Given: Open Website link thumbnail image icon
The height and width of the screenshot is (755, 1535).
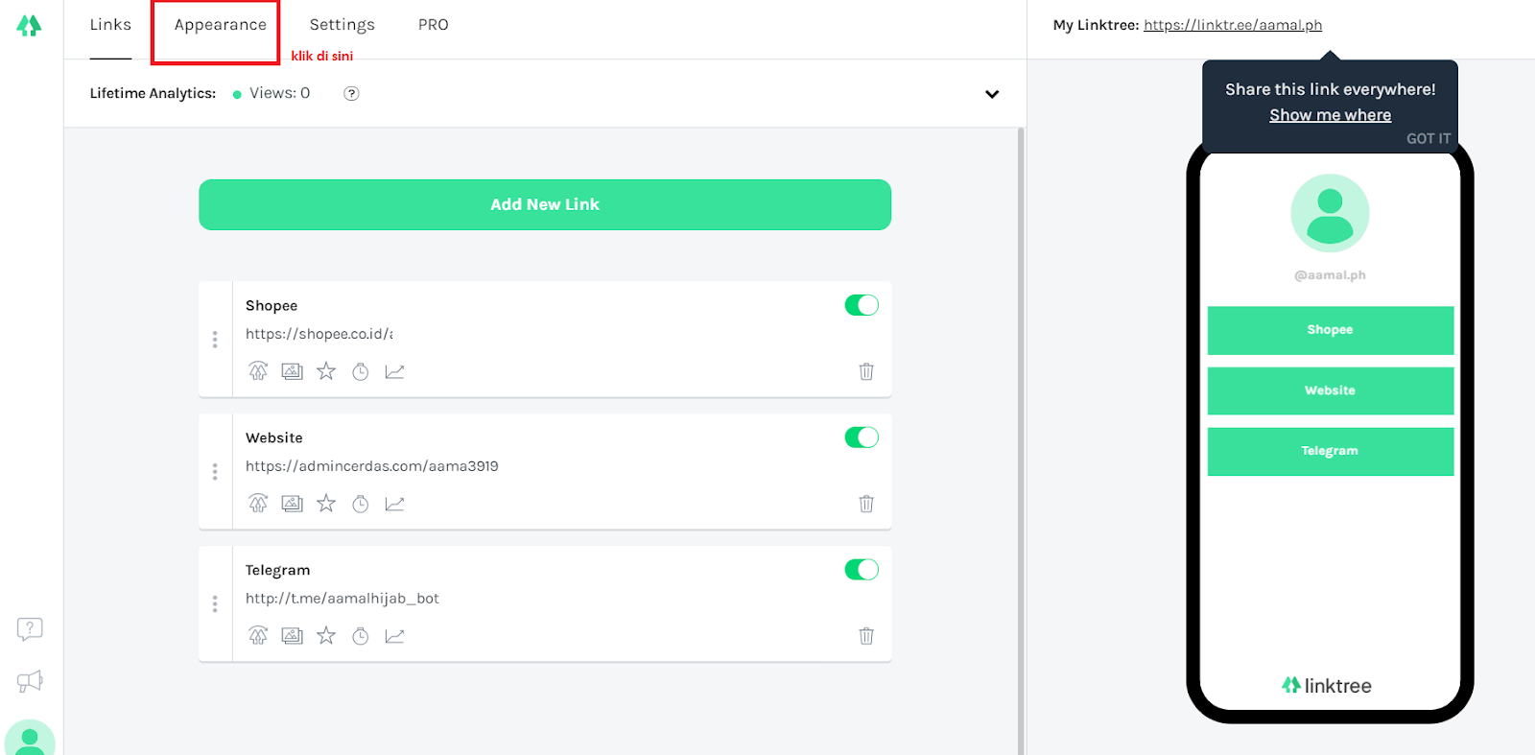Looking at the screenshot, I should pyautogui.click(x=292, y=504).
